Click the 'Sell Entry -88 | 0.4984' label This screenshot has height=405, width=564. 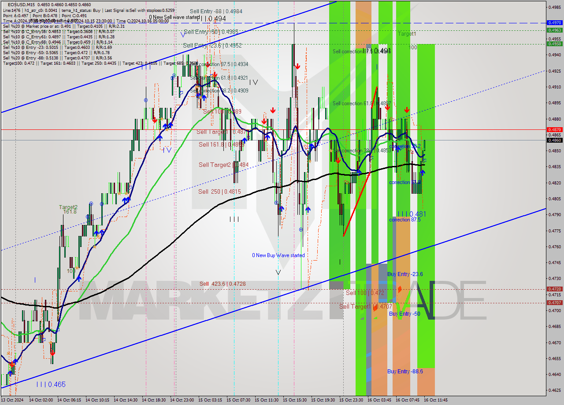216,11
